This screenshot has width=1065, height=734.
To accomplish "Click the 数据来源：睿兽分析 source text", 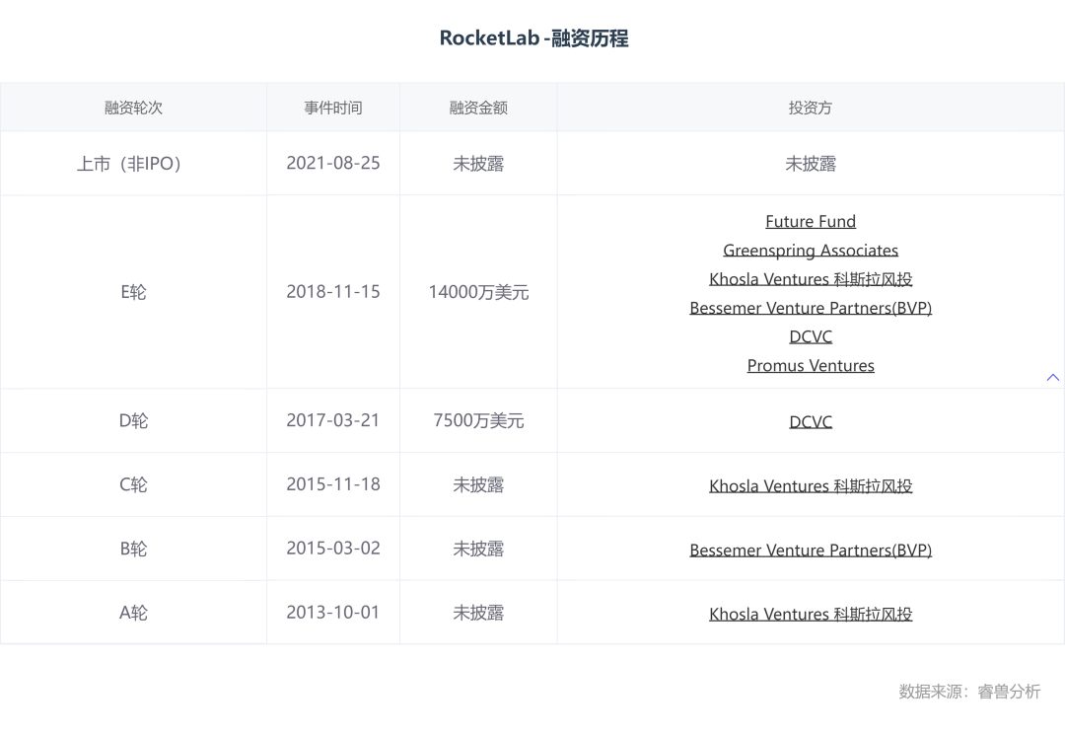I will (969, 692).
